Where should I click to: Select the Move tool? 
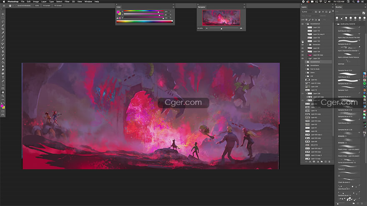(x=3, y=14)
